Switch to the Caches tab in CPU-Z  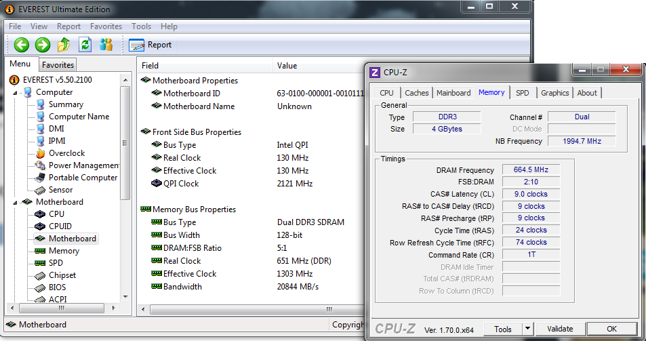click(x=416, y=93)
